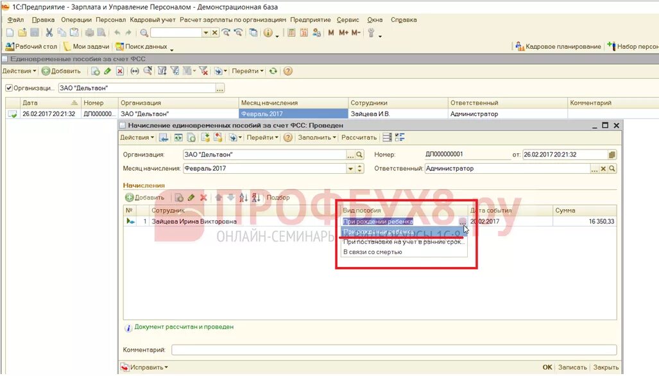Edit current accrual row pencil icon
This screenshot has width=659, height=376.
(x=191, y=198)
